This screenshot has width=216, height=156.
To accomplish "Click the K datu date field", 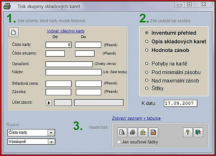I will click(x=181, y=103).
